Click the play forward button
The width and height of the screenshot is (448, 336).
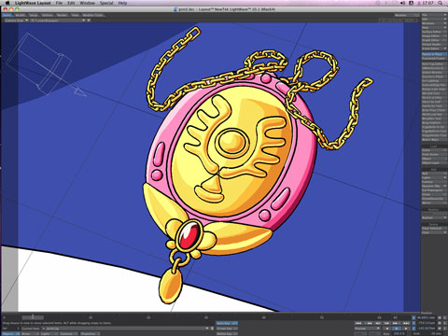click(406, 329)
